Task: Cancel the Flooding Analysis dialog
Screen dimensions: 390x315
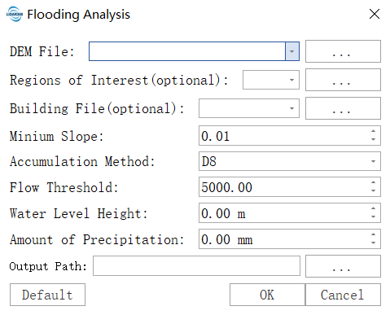Action: click(x=343, y=295)
